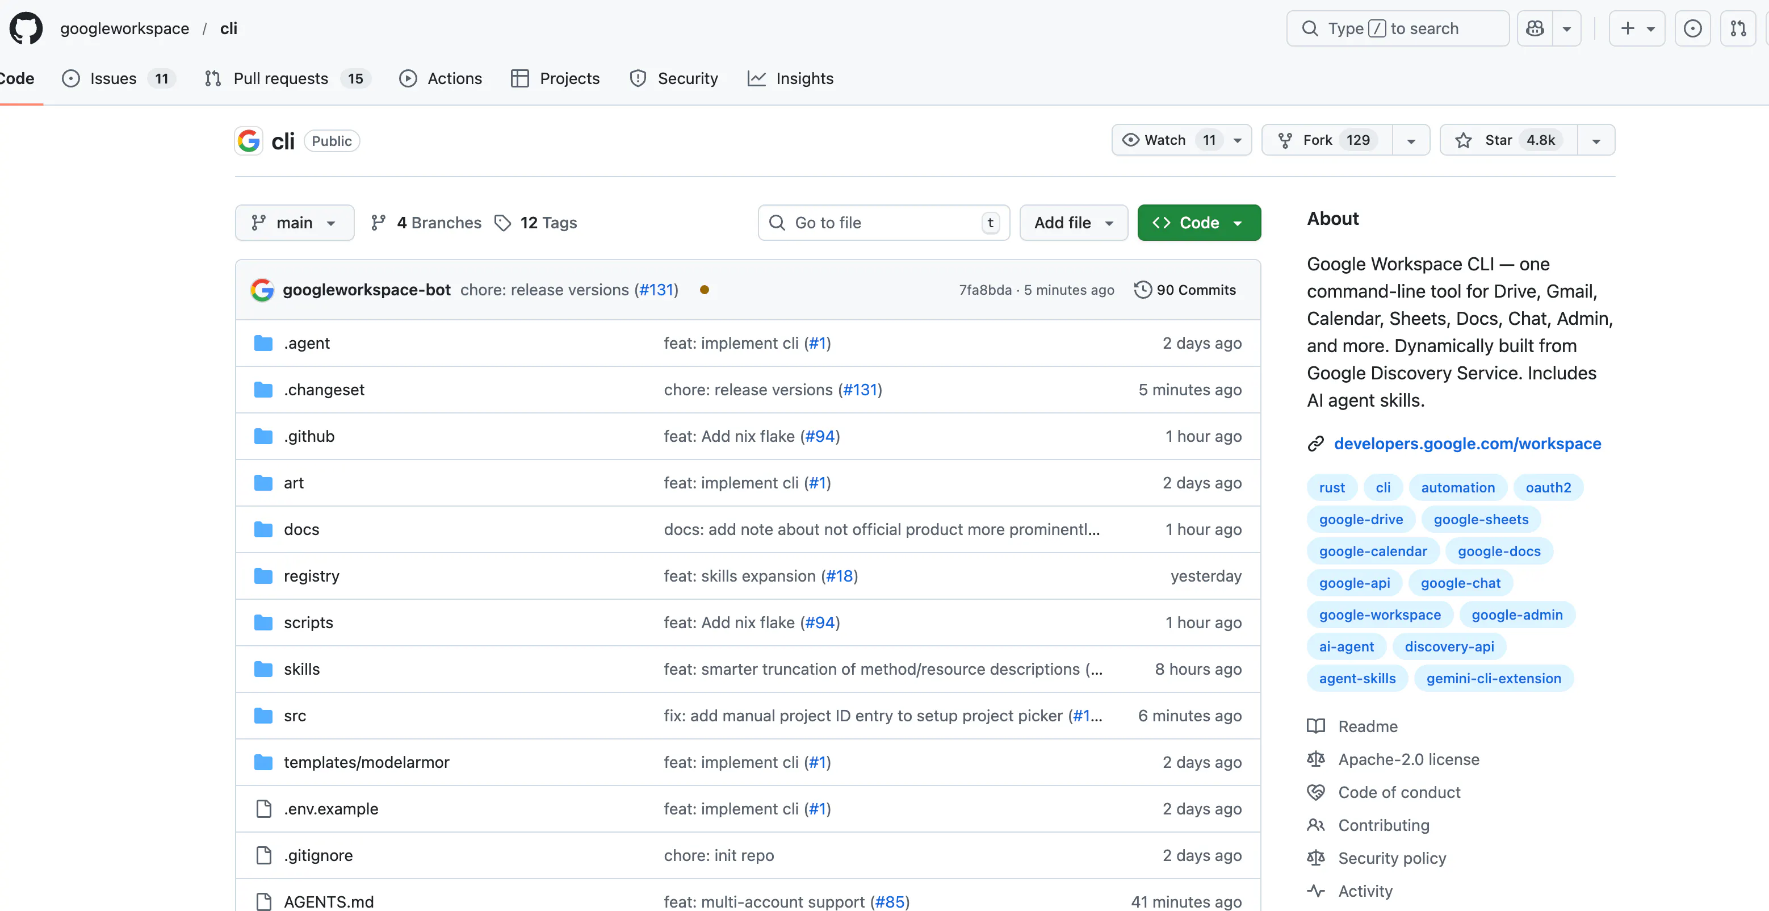Switch to the Projects tab

click(x=555, y=78)
